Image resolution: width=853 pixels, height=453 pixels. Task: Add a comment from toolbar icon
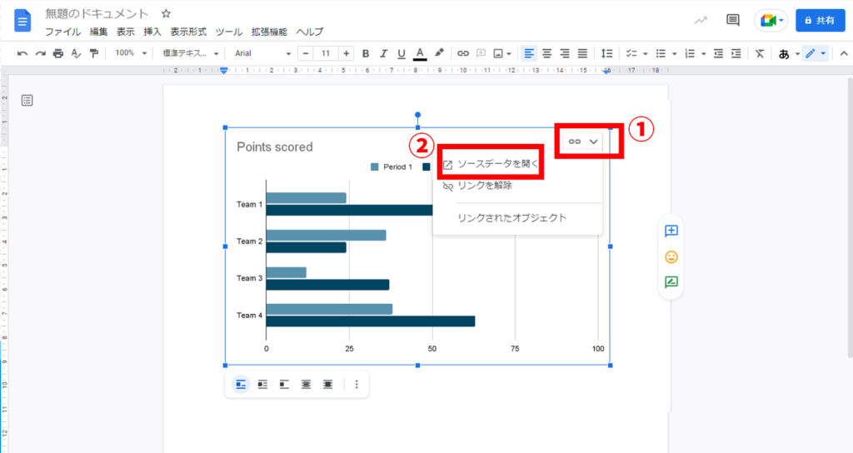481,53
